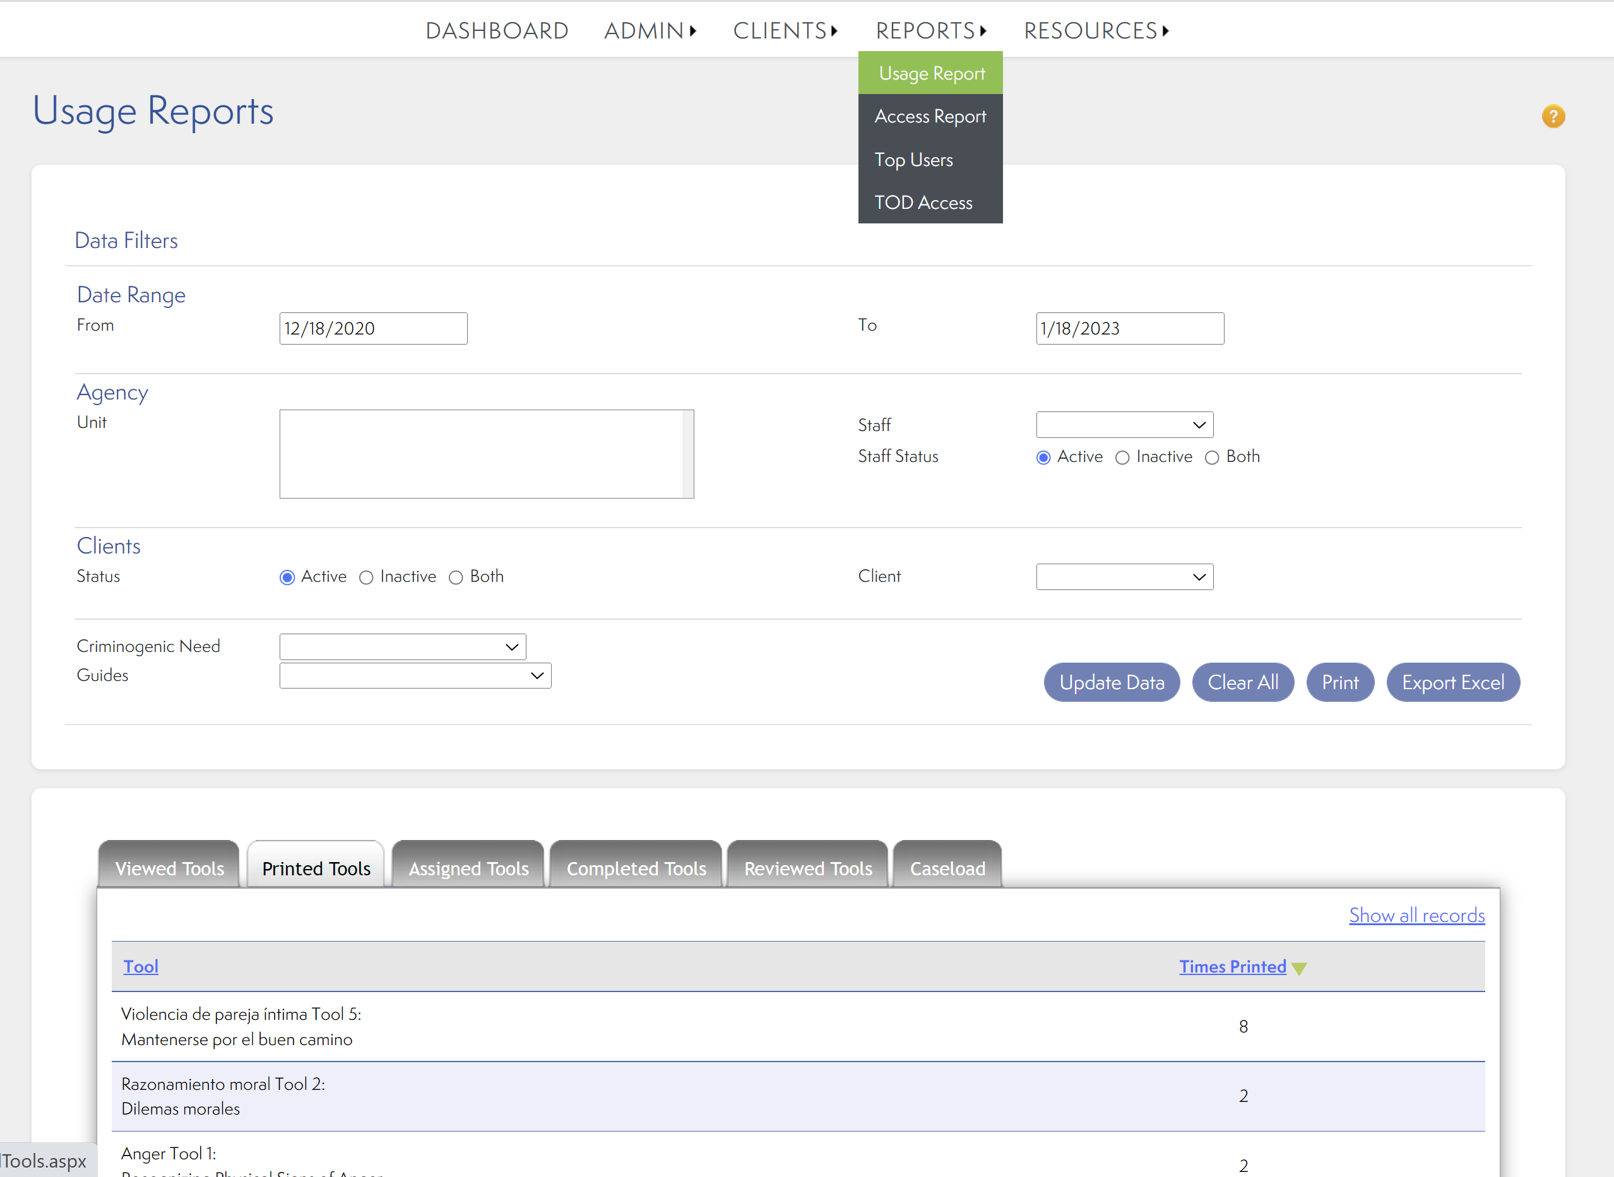Open TOD Access menu item

pyautogui.click(x=923, y=203)
